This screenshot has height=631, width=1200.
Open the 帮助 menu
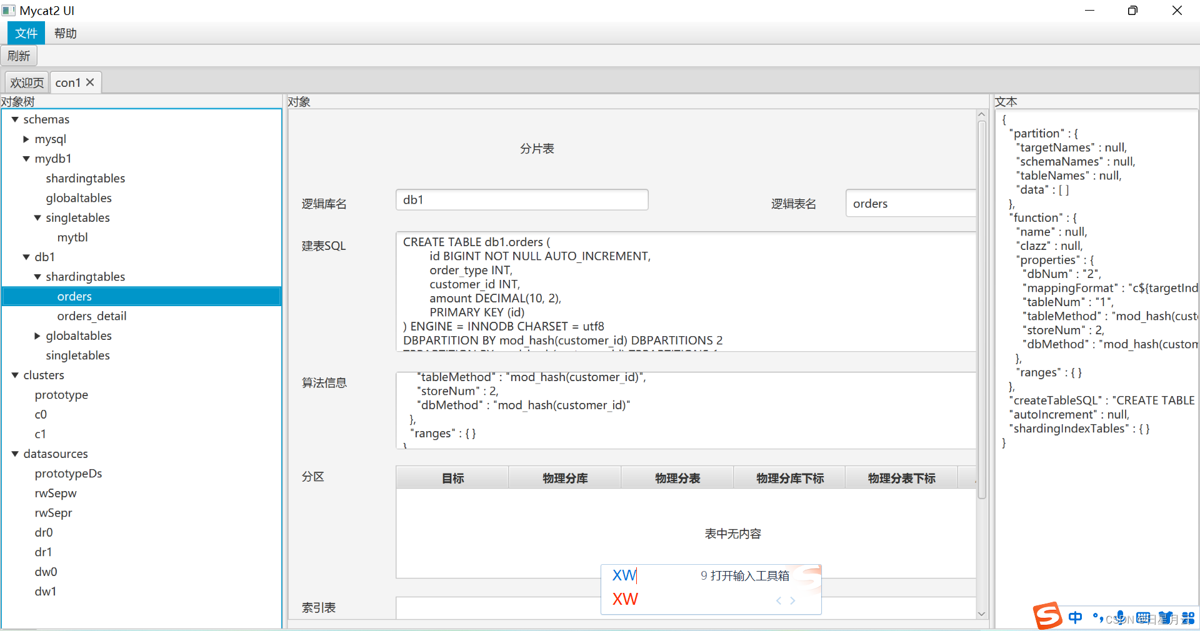[x=65, y=33]
